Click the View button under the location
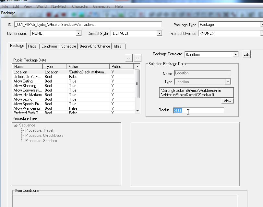The image size is (263, 207). click(227, 101)
